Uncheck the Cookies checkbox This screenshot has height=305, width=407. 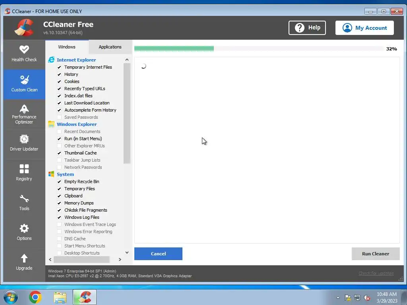tap(59, 81)
